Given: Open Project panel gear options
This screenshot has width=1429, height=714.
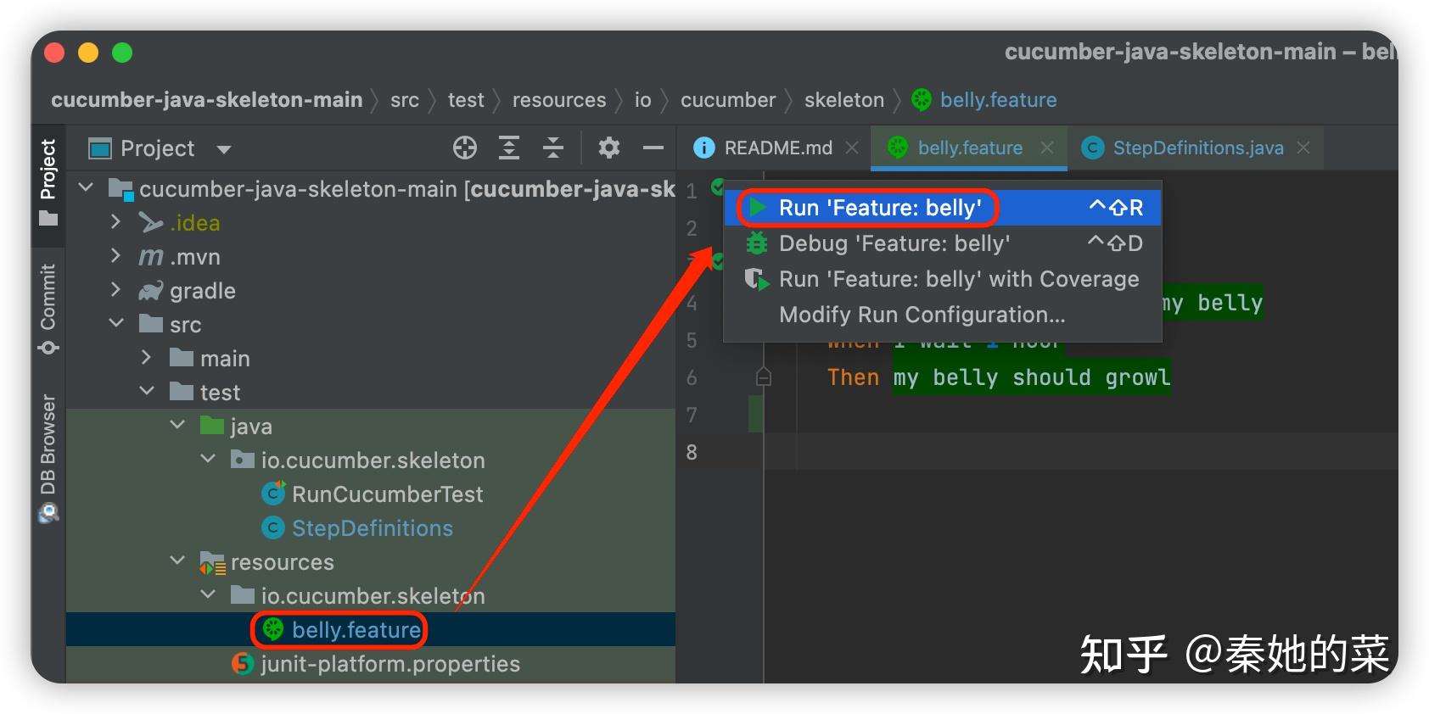Looking at the screenshot, I should point(608,148).
